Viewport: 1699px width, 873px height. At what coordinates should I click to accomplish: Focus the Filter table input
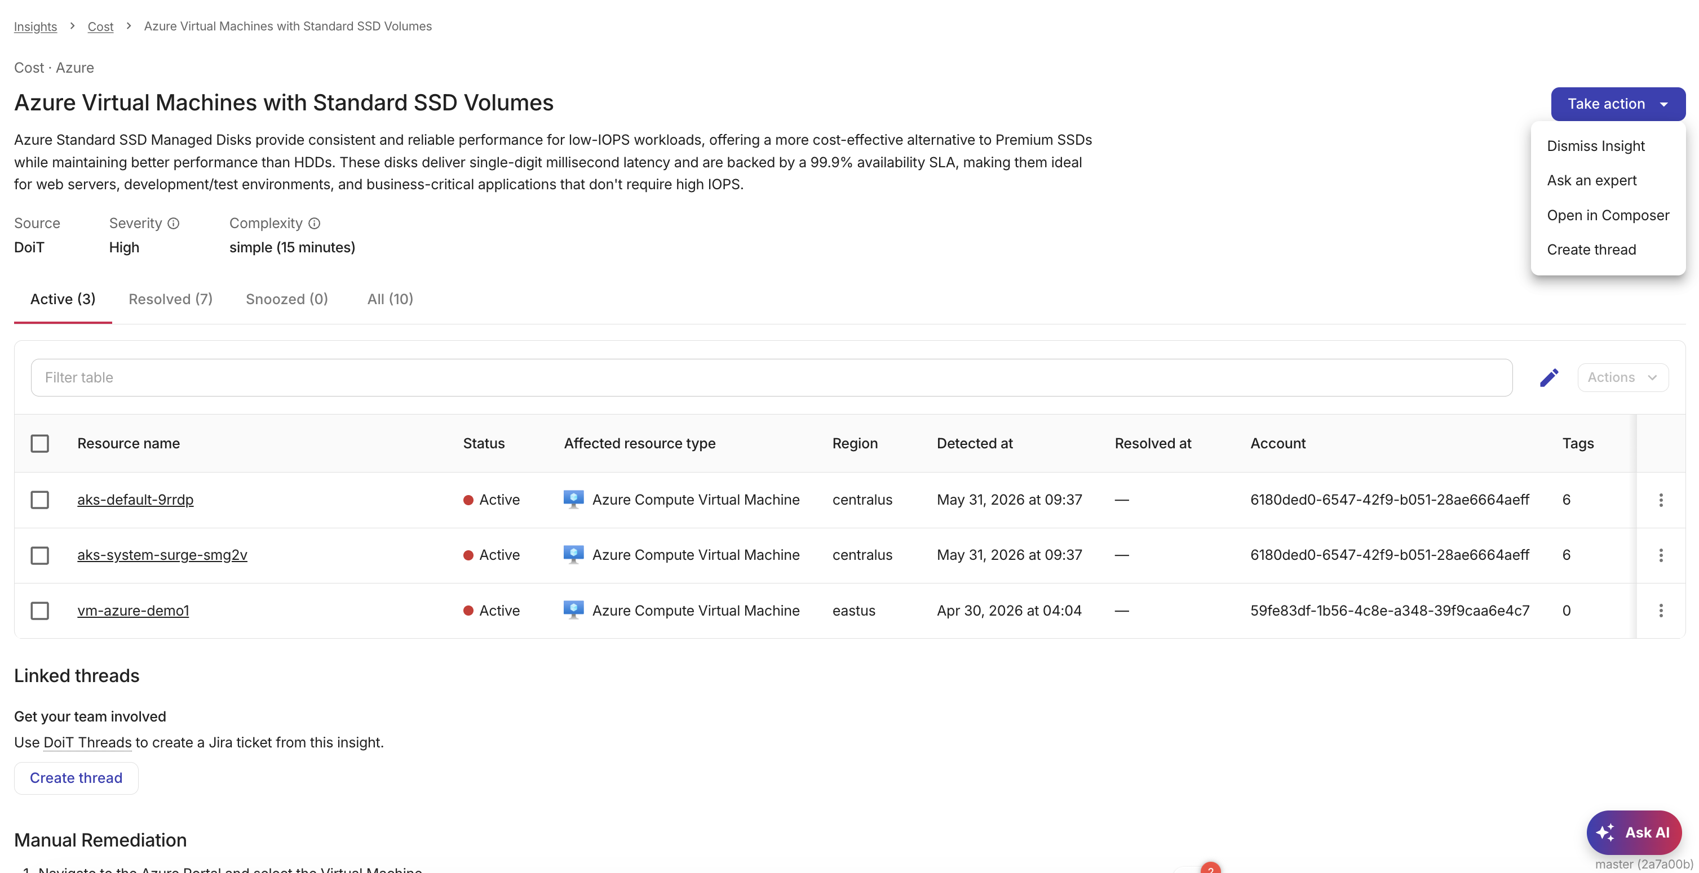click(x=771, y=377)
